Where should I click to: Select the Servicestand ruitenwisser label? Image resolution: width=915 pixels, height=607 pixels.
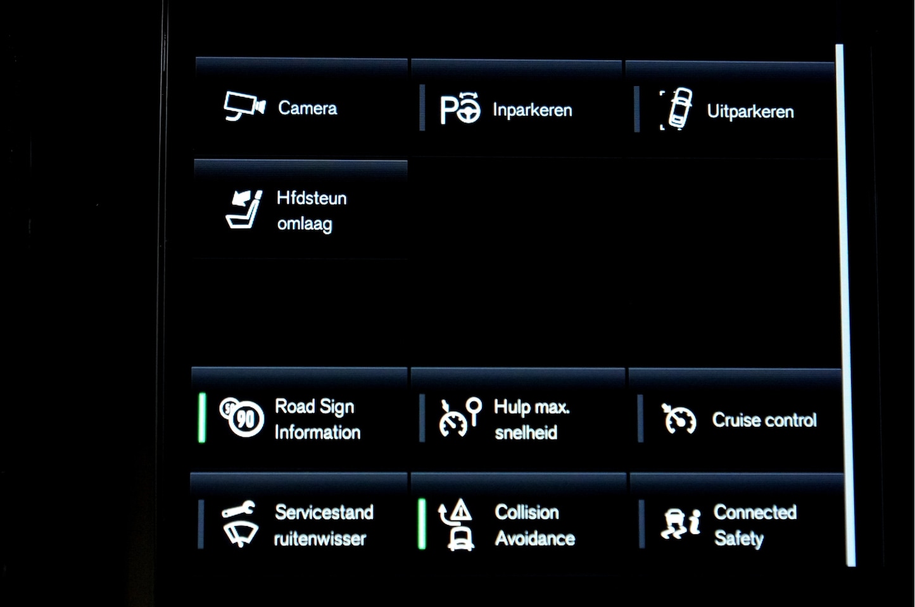point(324,525)
